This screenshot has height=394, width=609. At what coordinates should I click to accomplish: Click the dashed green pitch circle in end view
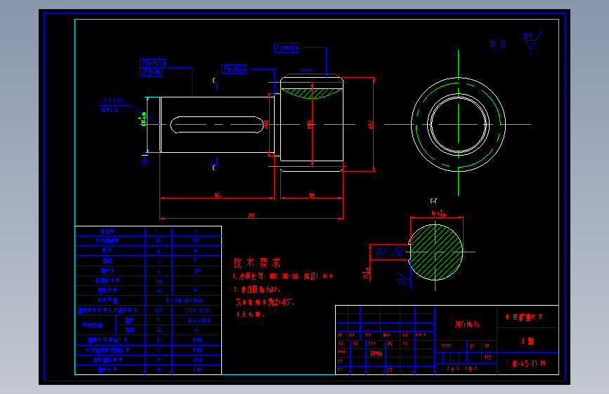[x=458, y=125]
